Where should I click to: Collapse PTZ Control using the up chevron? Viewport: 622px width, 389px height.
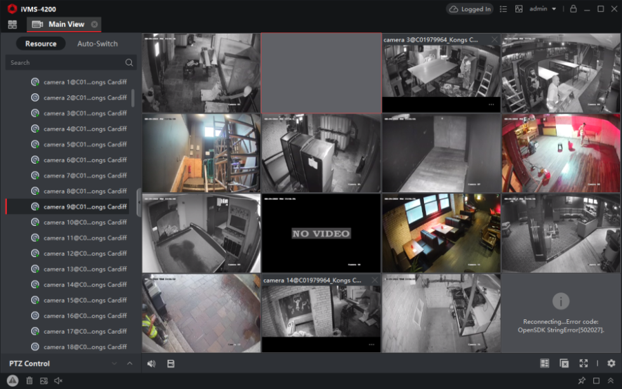[129, 363]
